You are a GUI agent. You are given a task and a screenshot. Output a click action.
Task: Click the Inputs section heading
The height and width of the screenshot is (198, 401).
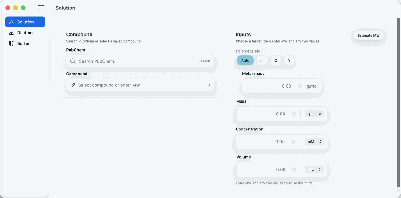[243, 34]
